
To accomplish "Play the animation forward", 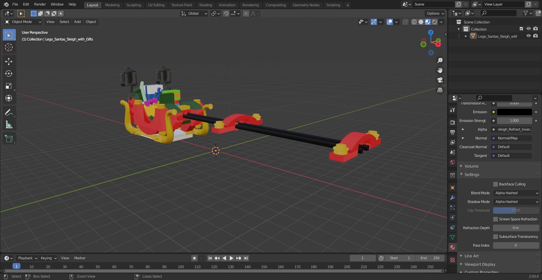I will [x=231, y=258].
